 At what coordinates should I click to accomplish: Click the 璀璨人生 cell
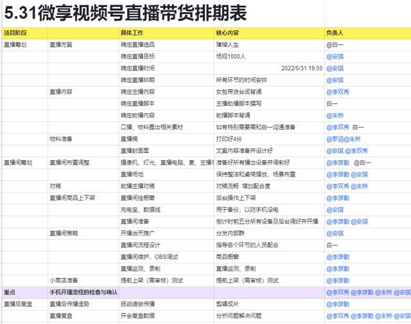coord(269,45)
